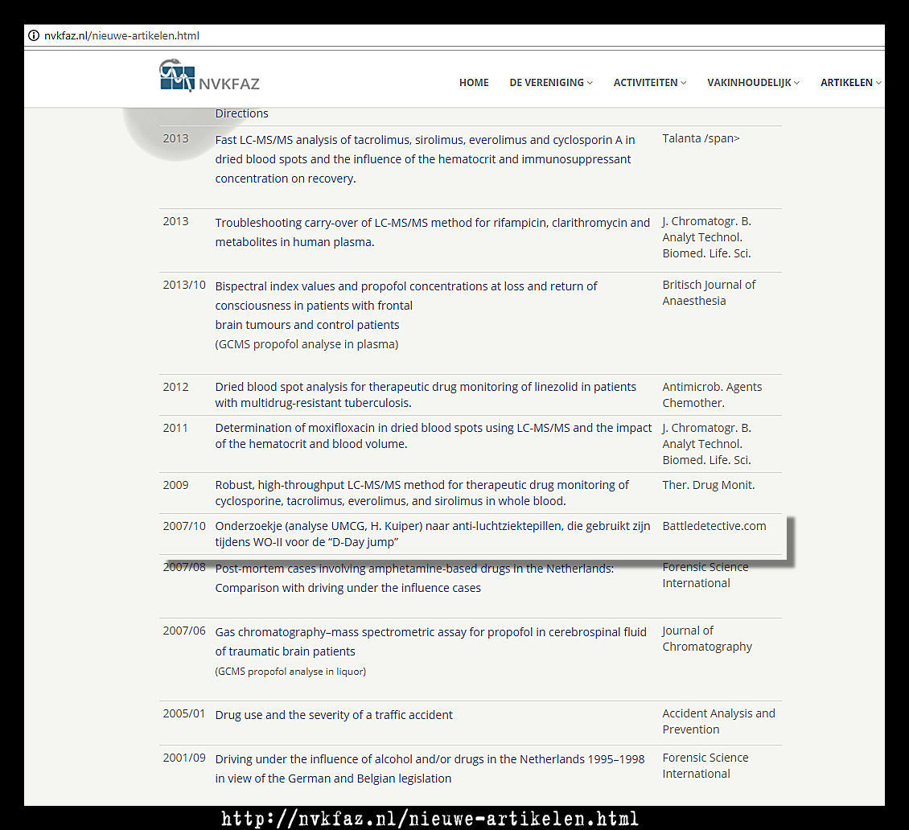Open post-mortem amphetamine-based drugs article
909x830 pixels.
413,577
